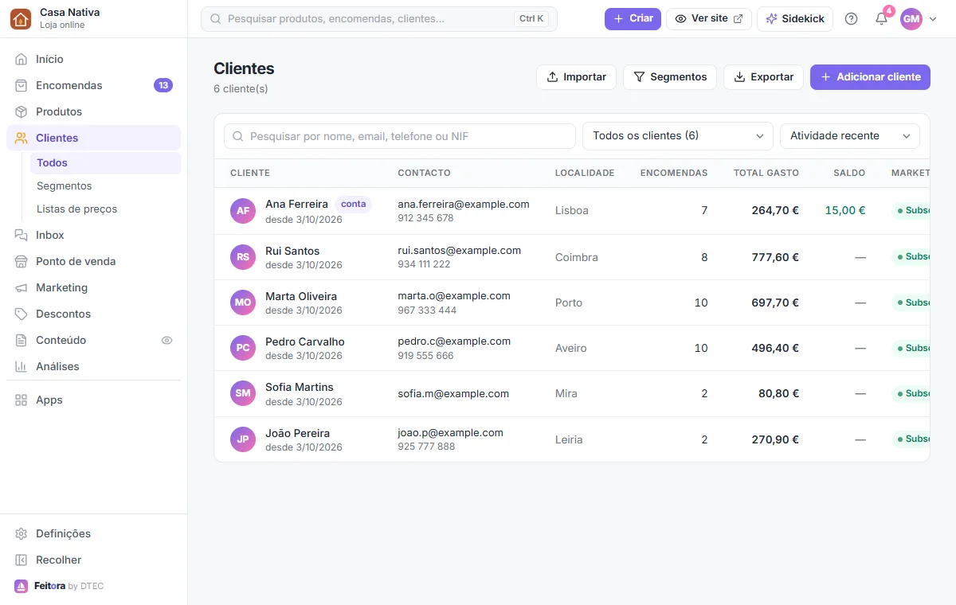
Task: Click the Total gasto column header
Action: [766, 173]
